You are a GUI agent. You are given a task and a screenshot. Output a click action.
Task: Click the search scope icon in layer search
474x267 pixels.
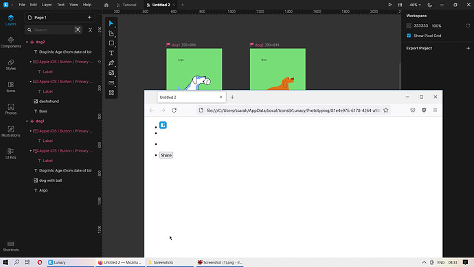click(x=78, y=30)
